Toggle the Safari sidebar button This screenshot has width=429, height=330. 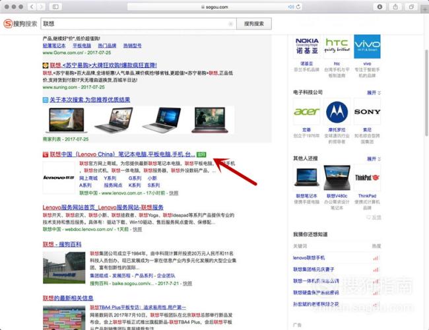tap(55, 7)
